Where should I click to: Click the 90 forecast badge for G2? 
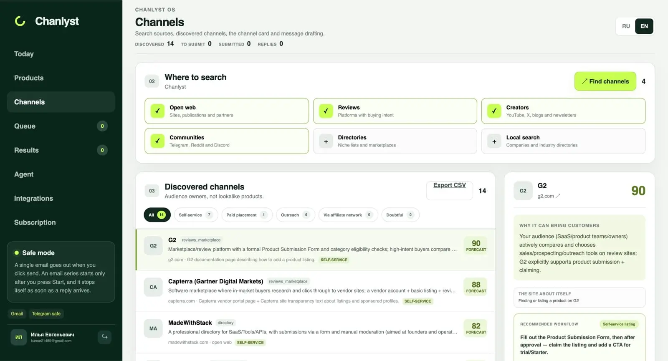point(476,245)
